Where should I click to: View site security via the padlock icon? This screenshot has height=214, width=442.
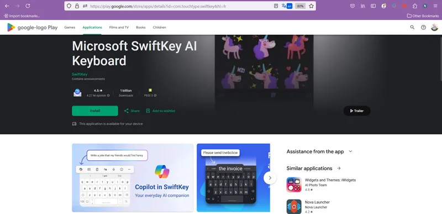coord(77,6)
